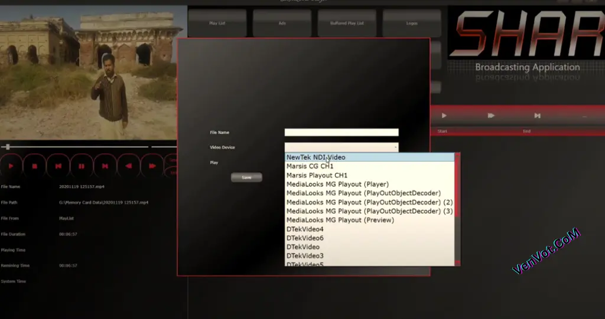Collapse the Video Device dropdown arrow

[x=395, y=147]
